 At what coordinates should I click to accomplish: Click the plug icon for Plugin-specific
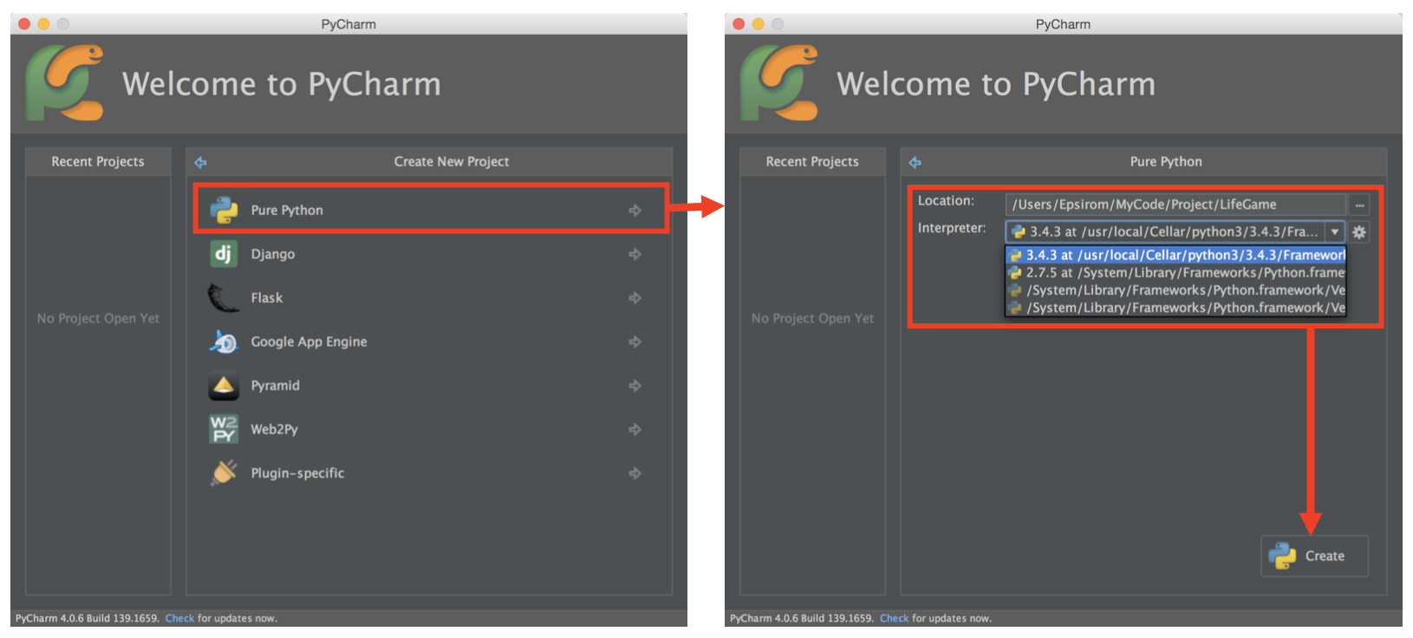click(224, 472)
